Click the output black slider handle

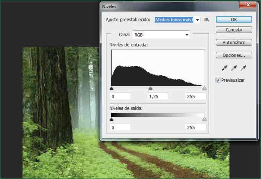point(112,119)
